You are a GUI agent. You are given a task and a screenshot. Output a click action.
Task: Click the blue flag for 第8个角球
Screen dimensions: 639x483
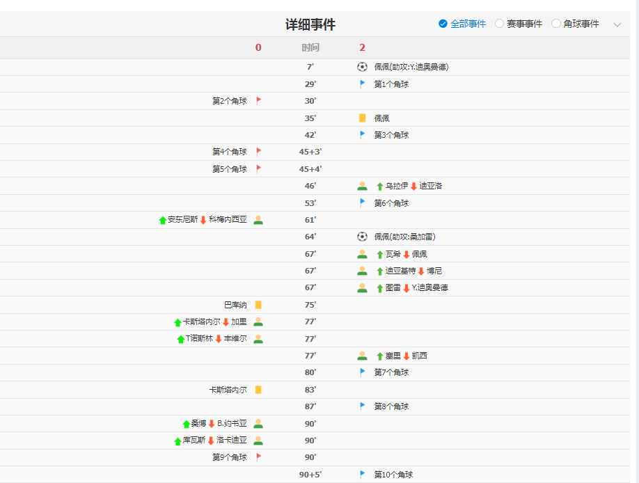point(362,406)
